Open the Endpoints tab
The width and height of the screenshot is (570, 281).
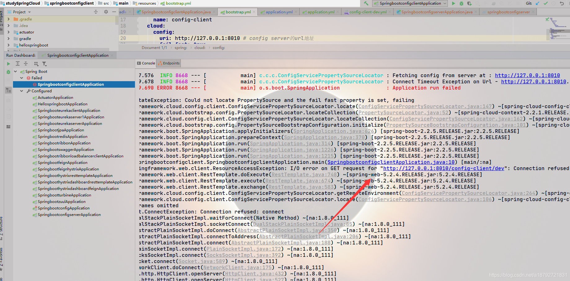tap(169, 63)
